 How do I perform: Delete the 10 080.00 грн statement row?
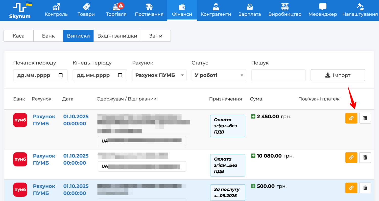[365, 158]
